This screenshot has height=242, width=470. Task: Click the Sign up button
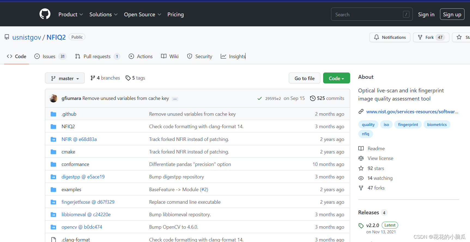pyautogui.click(x=452, y=14)
